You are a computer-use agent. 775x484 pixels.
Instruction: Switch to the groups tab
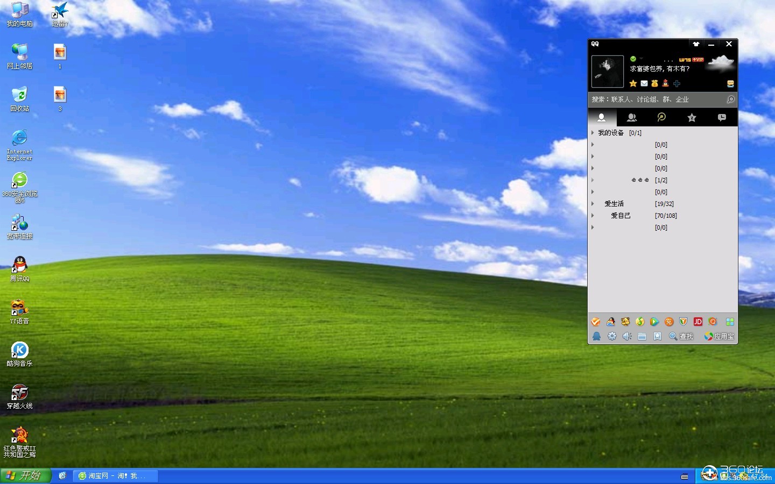click(x=632, y=117)
